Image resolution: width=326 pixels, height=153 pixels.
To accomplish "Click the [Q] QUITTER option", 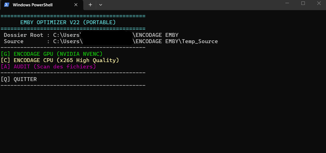I will click(x=19, y=79).
